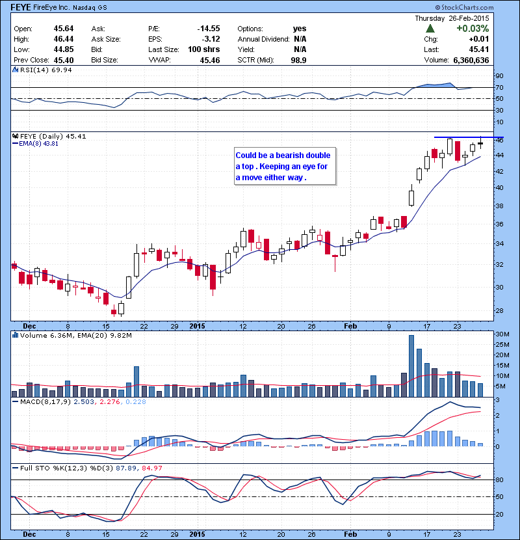Screen dimensions: 520x540
Task: Click the '2015' label on the price chart axis
Action: point(197,326)
